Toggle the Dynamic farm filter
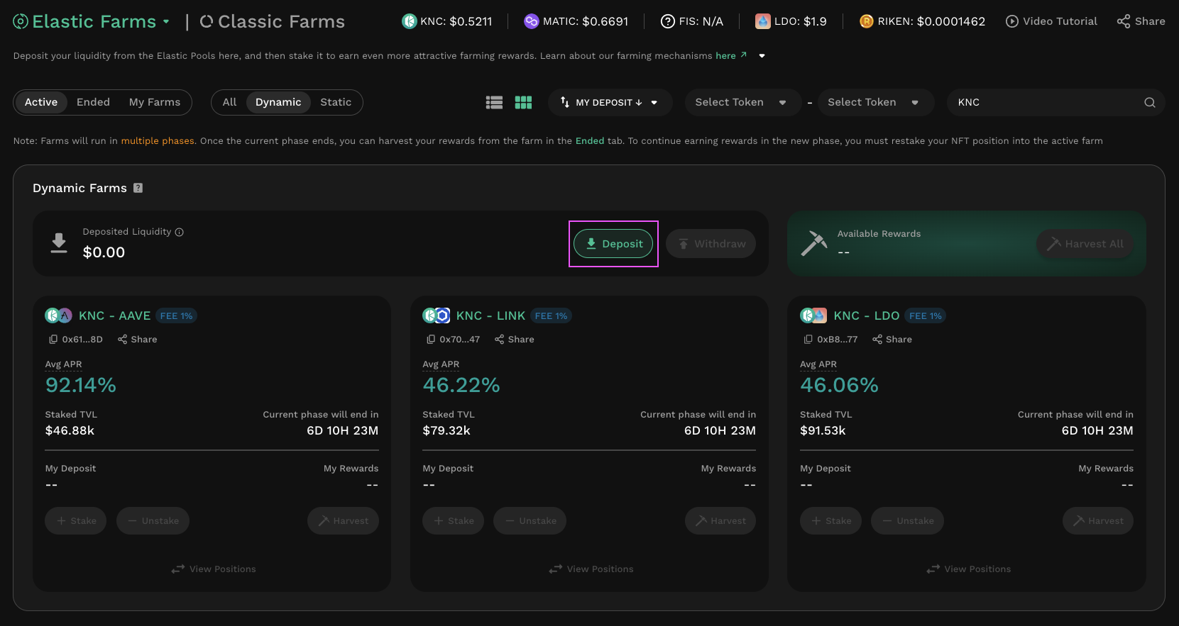The height and width of the screenshot is (626, 1179). [278, 102]
